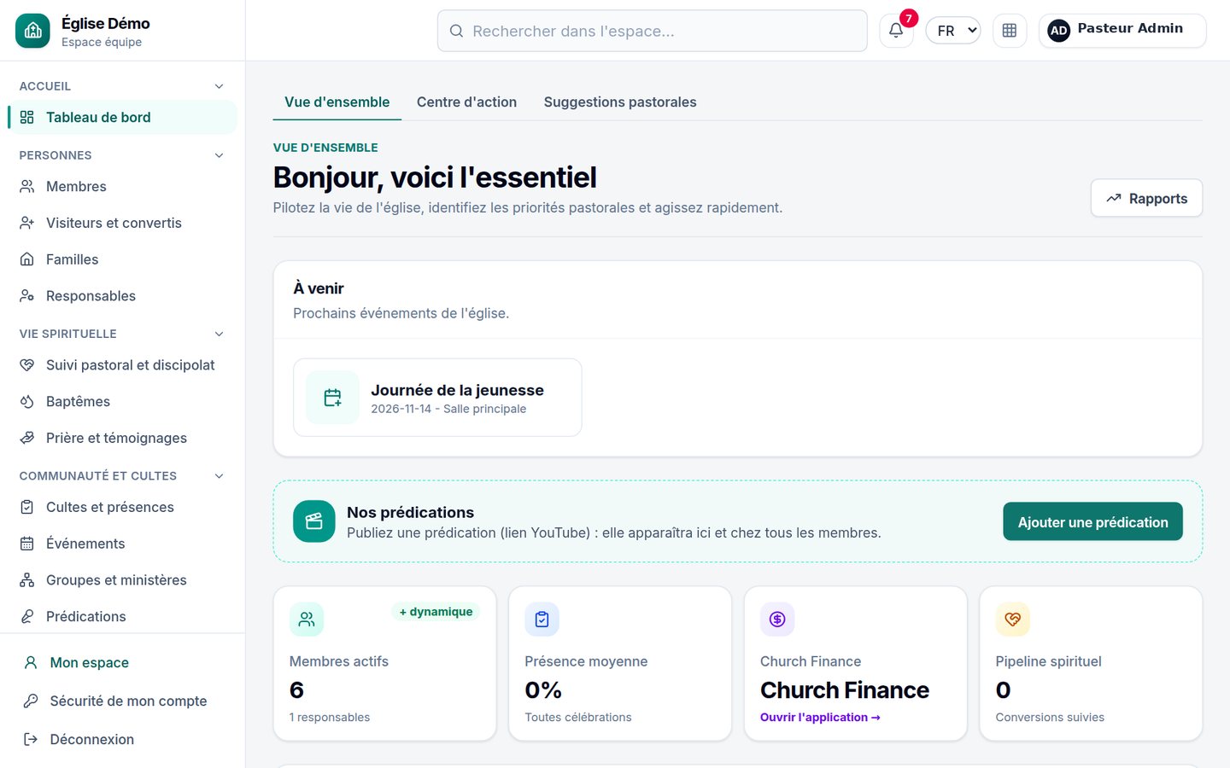Click the Rapports button
The width and height of the screenshot is (1230, 768).
pyautogui.click(x=1146, y=198)
